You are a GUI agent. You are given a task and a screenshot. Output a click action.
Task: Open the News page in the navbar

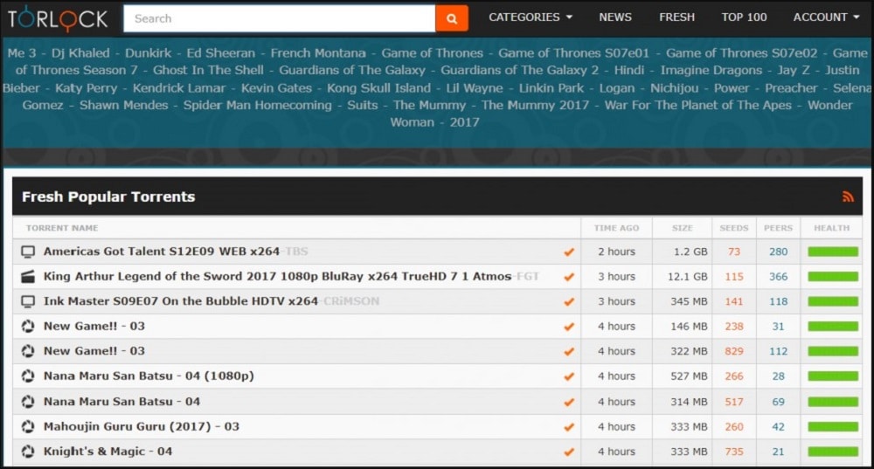tap(615, 17)
